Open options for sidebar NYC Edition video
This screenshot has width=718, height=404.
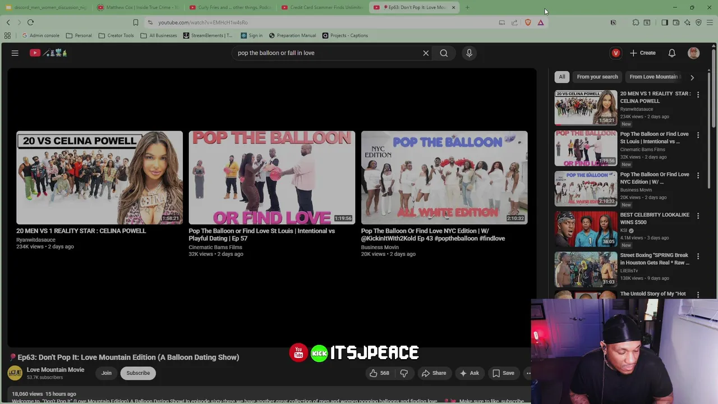[698, 176]
